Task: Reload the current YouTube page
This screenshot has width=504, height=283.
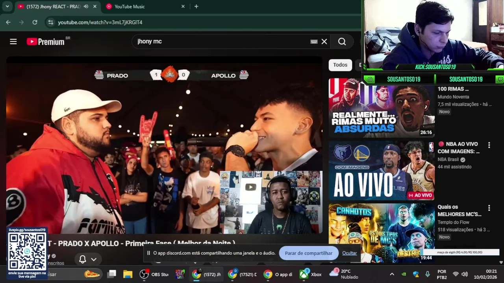Action: tap(35, 22)
